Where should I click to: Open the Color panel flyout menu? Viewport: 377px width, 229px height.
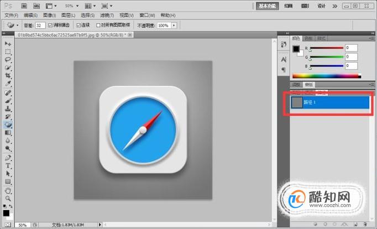pos(371,38)
